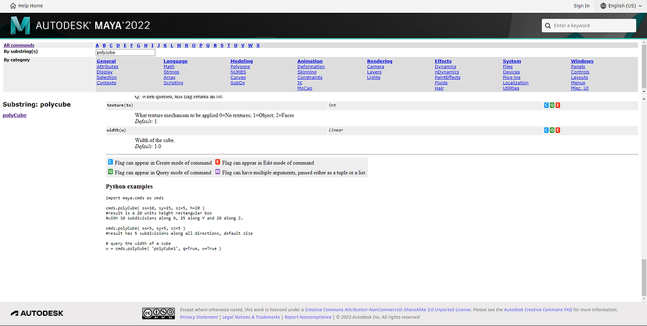The height and width of the screenshot is (326, 647).
Task: Open the nDynamics subcategory link
Action: [x=447, y=72]
